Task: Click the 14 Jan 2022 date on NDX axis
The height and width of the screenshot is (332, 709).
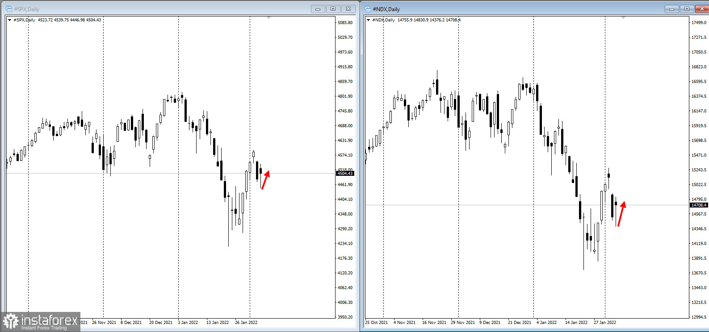Action: (x=576, y=323)
